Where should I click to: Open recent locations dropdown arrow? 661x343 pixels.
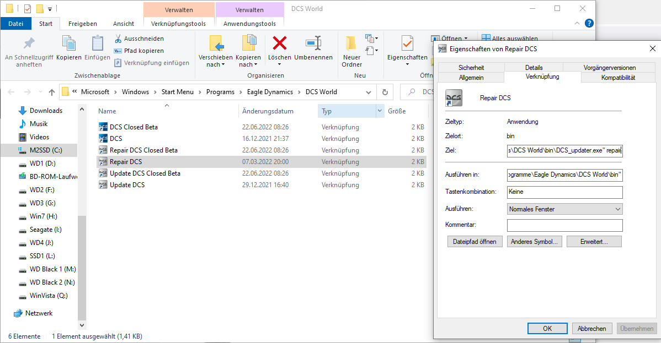click(x=40, y=92)
